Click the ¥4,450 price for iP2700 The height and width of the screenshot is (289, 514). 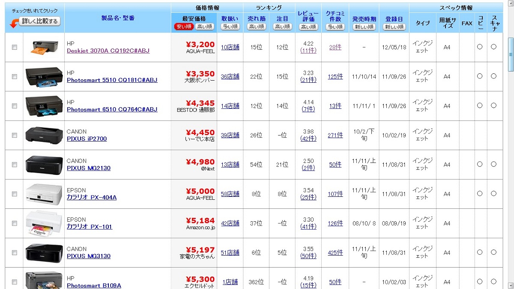(x=200, y=132)
